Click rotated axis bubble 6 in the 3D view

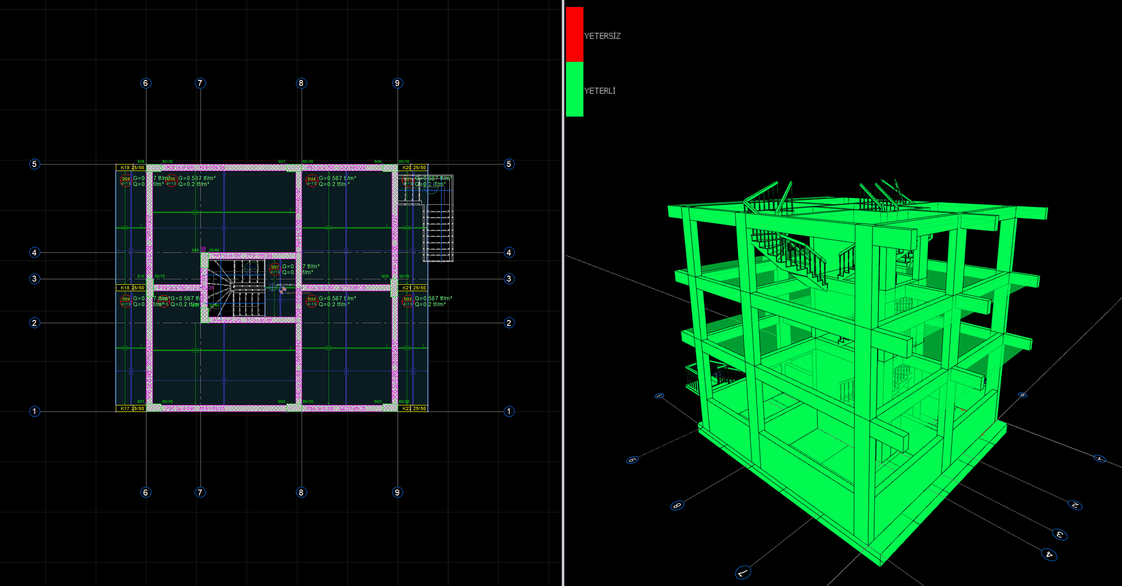pos(632,460)
